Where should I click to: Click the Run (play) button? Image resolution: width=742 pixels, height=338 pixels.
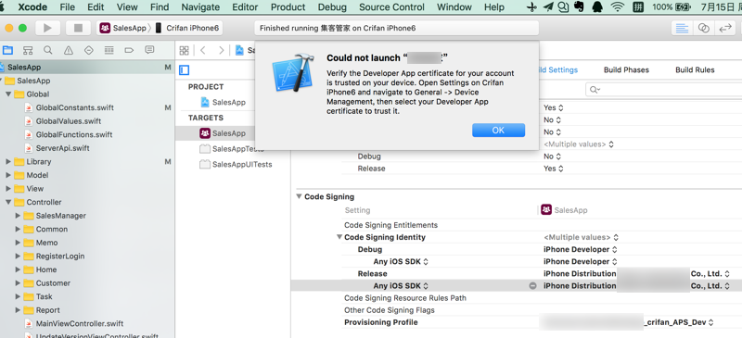47,28
